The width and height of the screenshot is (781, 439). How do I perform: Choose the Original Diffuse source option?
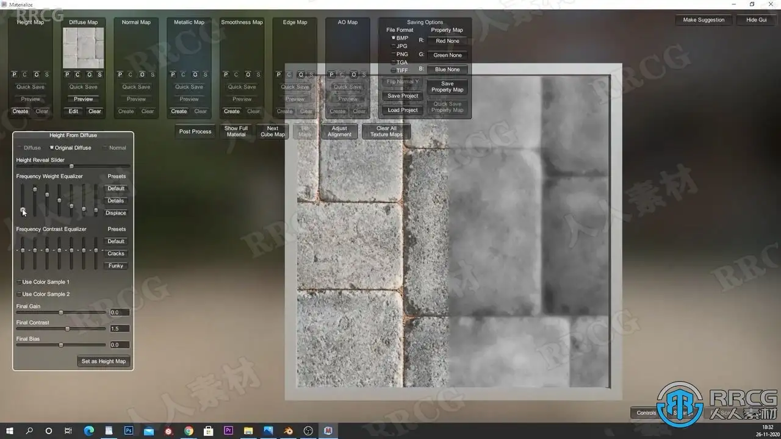(71, 148)
